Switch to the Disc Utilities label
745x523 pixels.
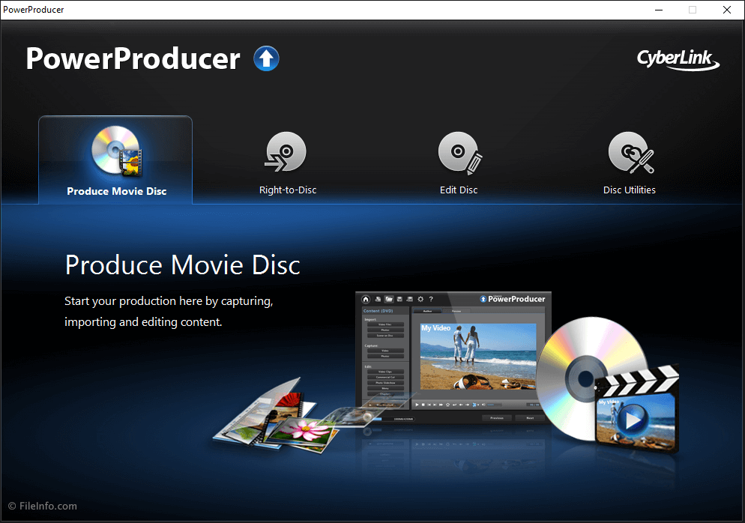pos(629,190)
